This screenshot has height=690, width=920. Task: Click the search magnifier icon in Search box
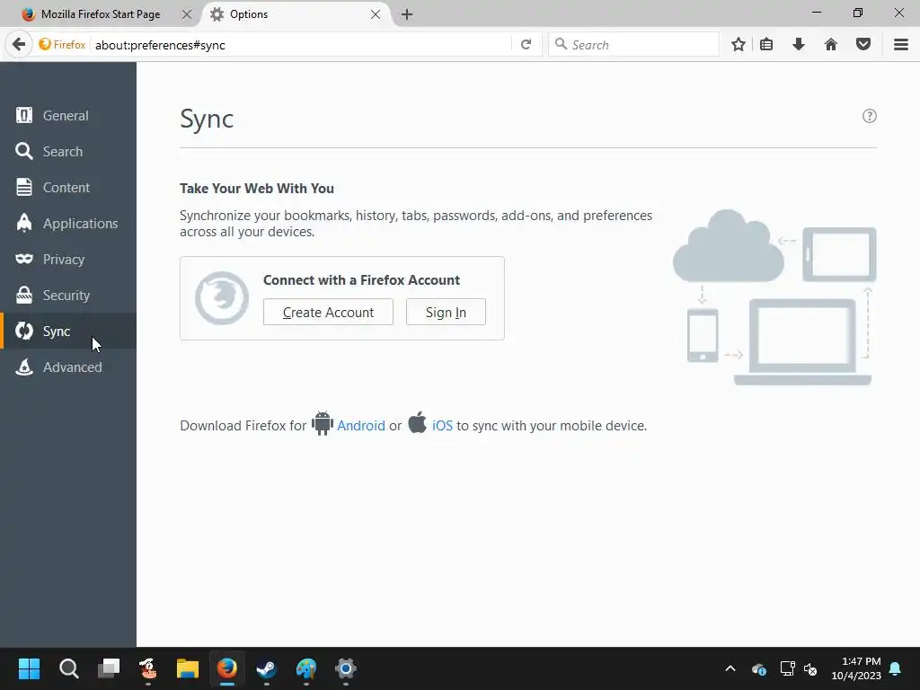pyautogui.click(x=561, y=44)
